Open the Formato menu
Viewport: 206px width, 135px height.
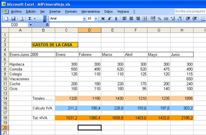tap(71, 11)
